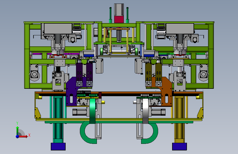
Task: Select the left olive triangular gusset
Action: click(x=38, y=113)
